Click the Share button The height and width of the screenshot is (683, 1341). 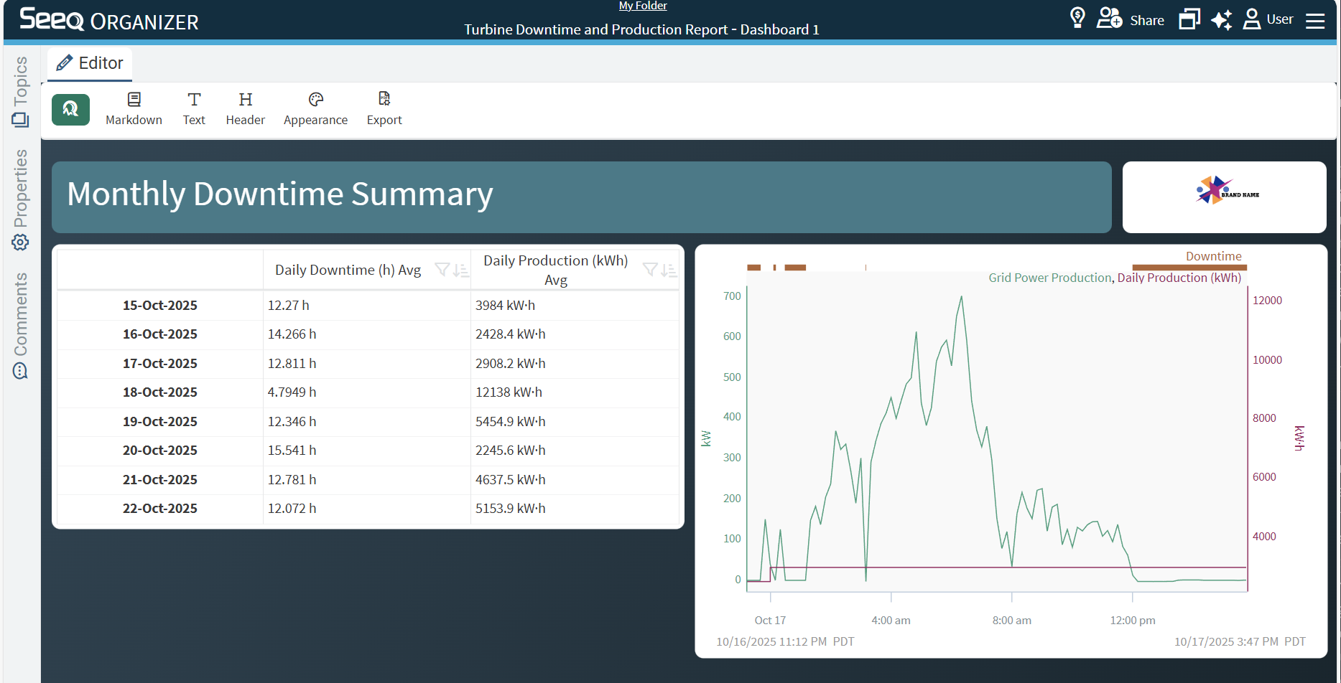tap(1131, 19)
